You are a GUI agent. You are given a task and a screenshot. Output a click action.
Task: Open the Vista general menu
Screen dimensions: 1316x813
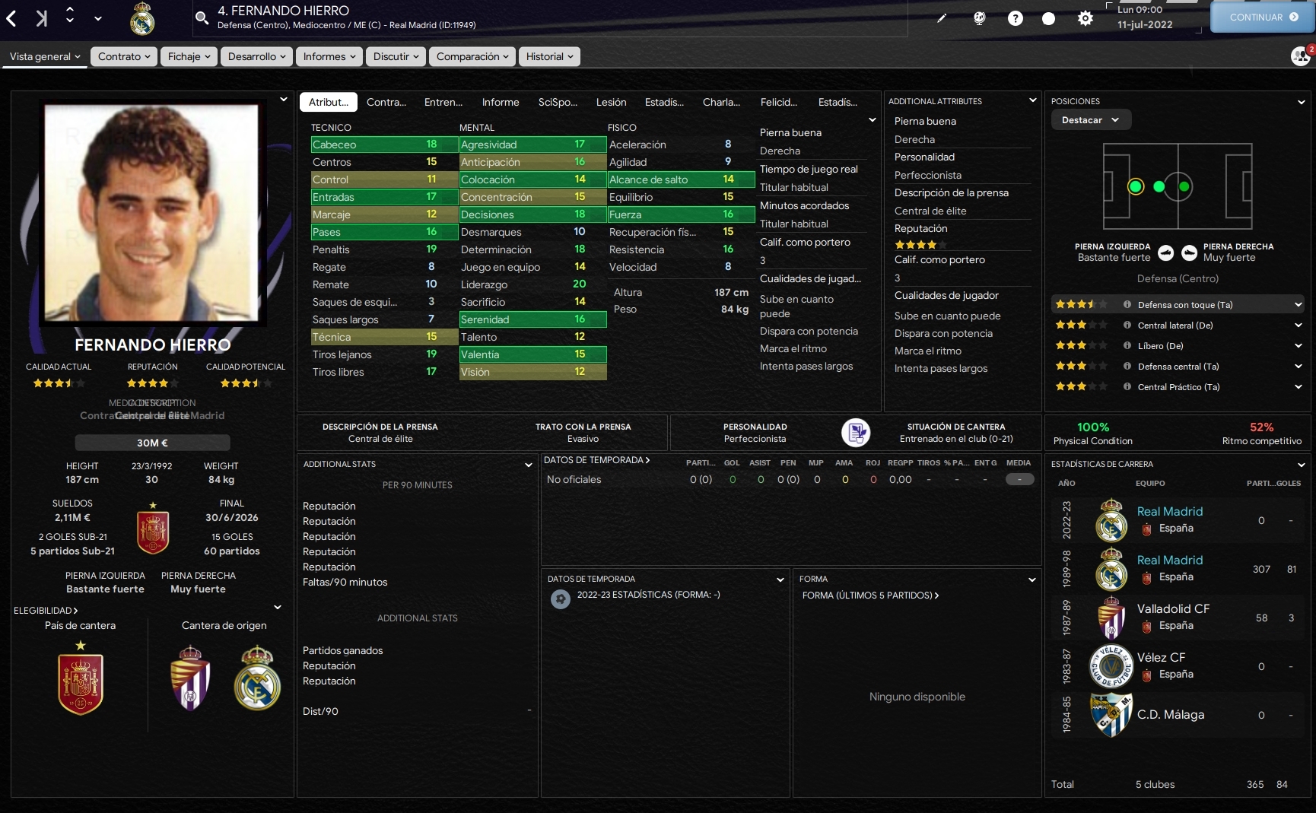click(45, 56)
